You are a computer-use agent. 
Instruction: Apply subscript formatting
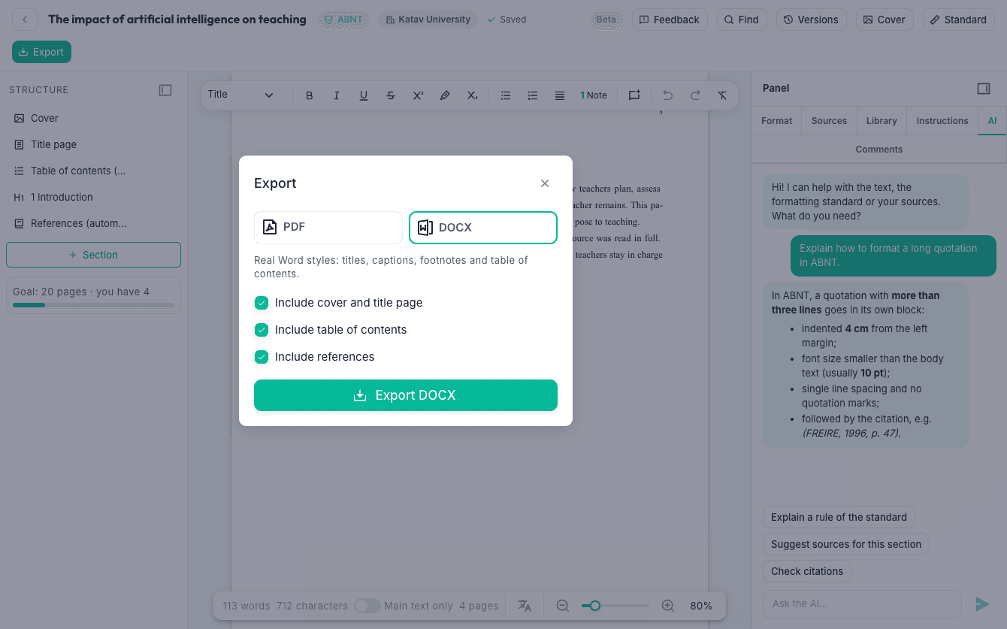[x=472, y=95]
